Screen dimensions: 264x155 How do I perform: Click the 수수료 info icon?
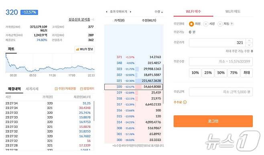pos(185,102)
